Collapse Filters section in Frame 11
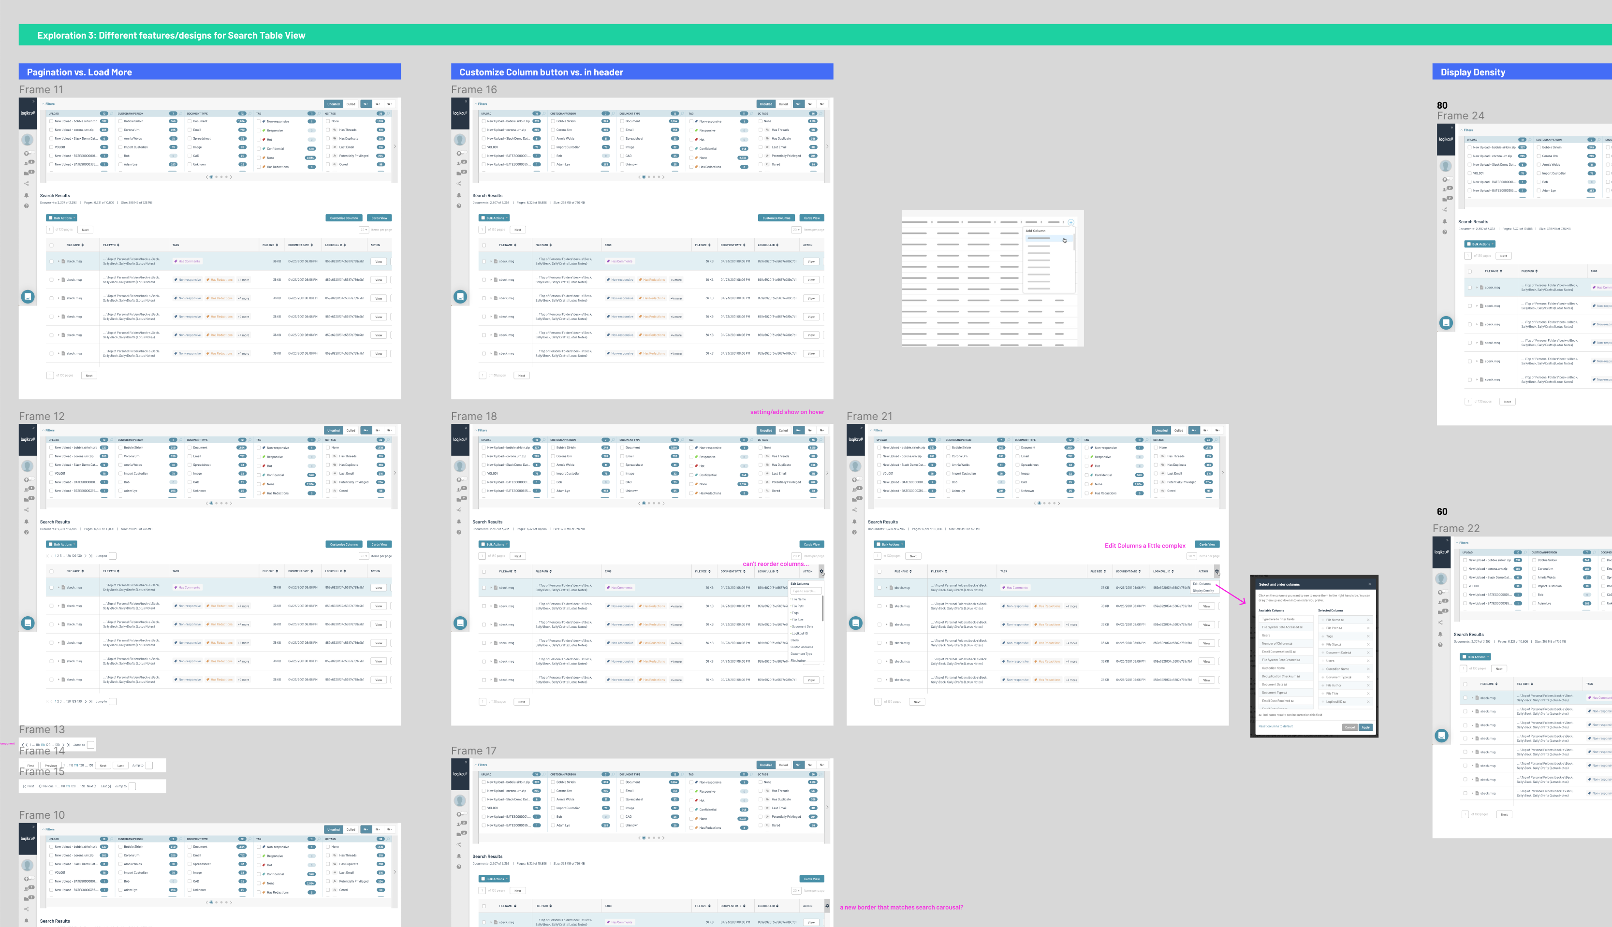The image size is (1612, 927). tap(48, 104)
